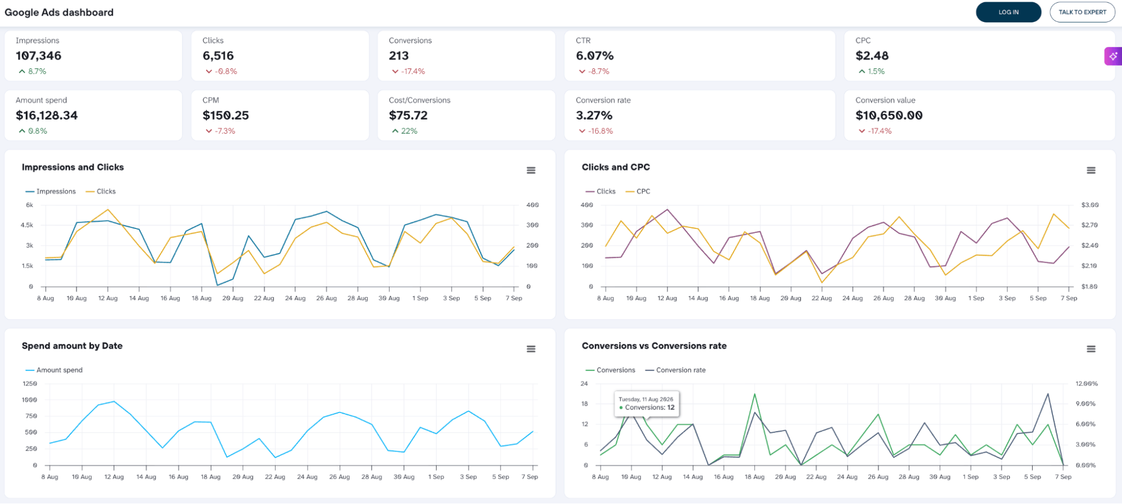The width and height of the screenshot is (1122, 504).
Task: Click the Amount spend value $16,128.34
Action: (x=47, y=115)
